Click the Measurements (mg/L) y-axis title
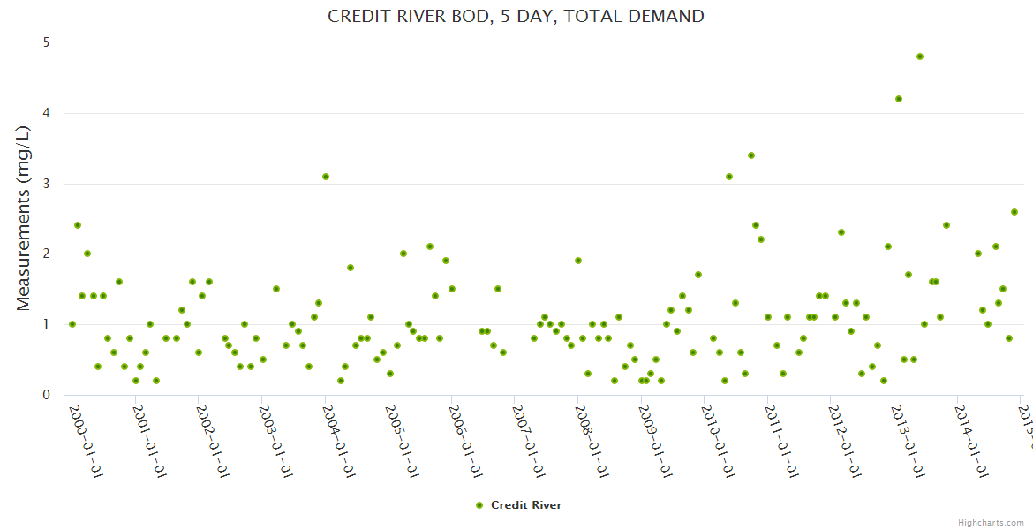Viewport: 1033px width, 530px height. 24,218
